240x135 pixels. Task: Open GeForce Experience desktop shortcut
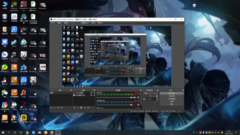(14, 6)
